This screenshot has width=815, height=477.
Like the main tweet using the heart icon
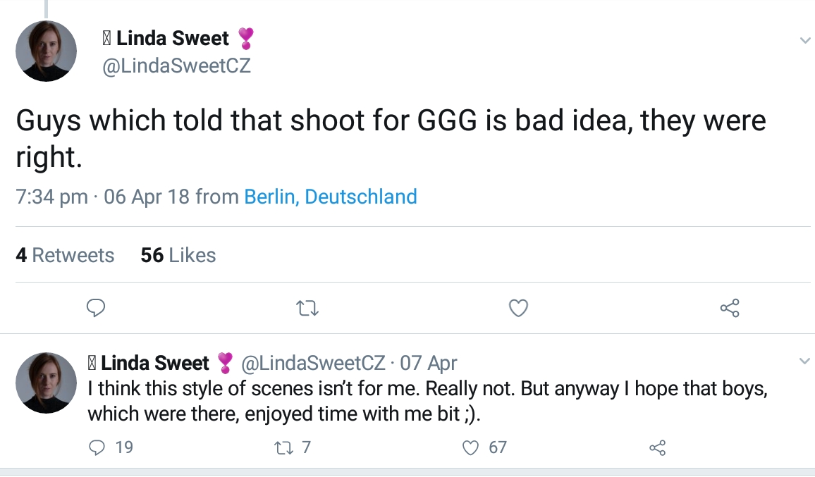click(518, 309)
